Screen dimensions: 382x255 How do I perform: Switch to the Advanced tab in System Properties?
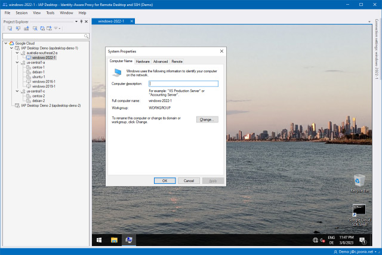tap(161, 62)
